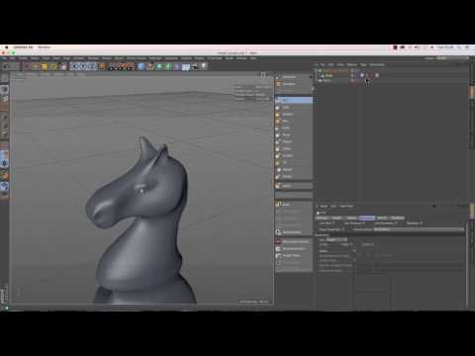Image resolution: width=475 pixels, height=356 pixels.
Task: Select the Live Selection tool
Action: pos(27,66)
